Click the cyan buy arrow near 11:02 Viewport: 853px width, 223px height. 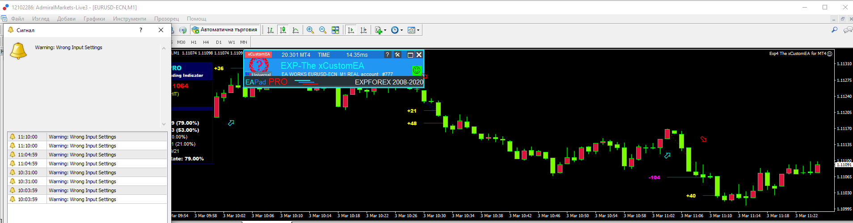click(667, 155)
